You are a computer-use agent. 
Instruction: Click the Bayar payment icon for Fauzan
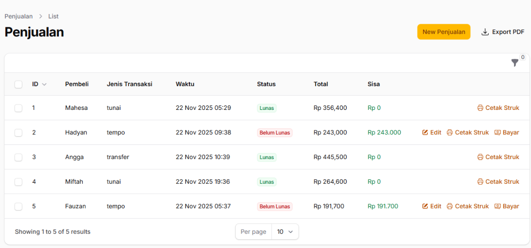[497, 206]
